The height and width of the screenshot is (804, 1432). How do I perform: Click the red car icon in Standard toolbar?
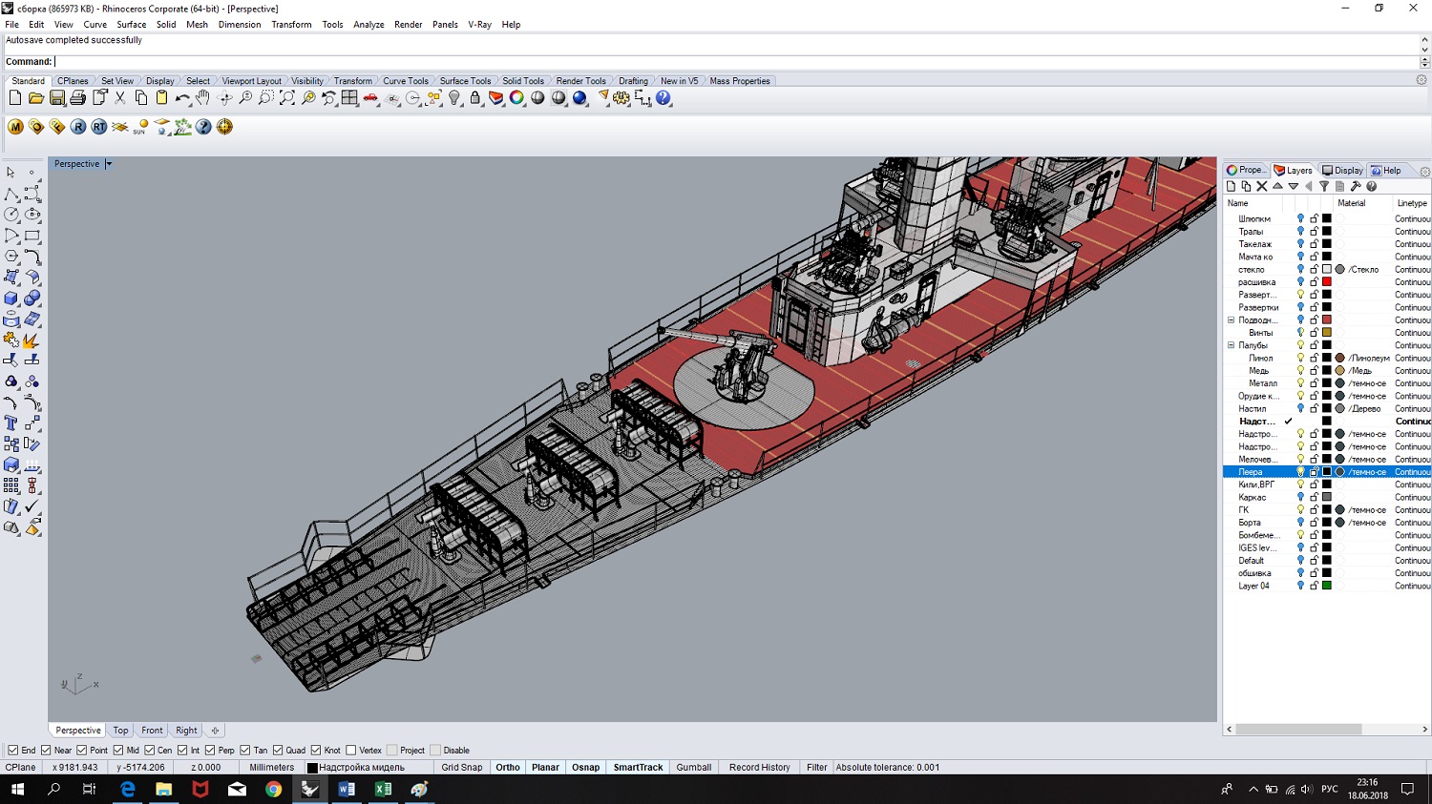click(370, 98)
